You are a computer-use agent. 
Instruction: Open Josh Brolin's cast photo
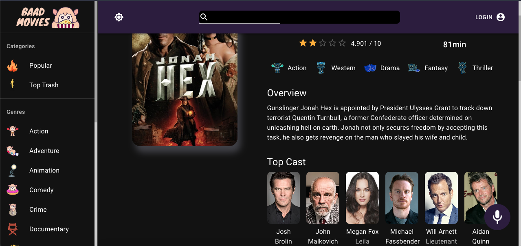(284, 198)
